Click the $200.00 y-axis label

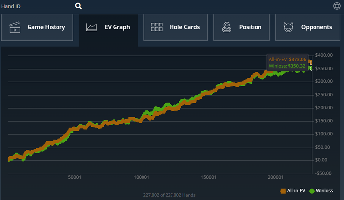tap(324, 108)
